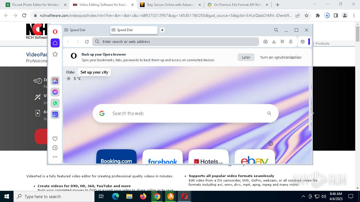Bookmark this page with Chrome star
The image size is (360, 202).
(307, 16)
